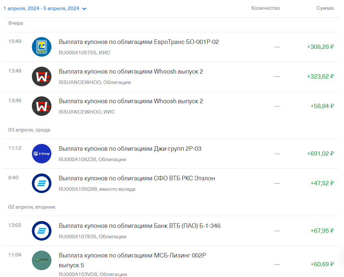
Task: Click the Whoosh logo in the 13:49 row
Action: [42, 76]
